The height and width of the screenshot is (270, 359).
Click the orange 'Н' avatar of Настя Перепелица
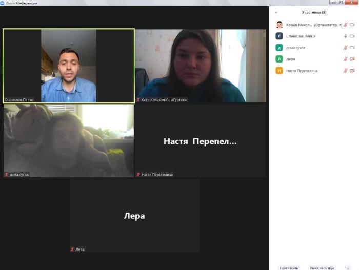coord(279,71)
